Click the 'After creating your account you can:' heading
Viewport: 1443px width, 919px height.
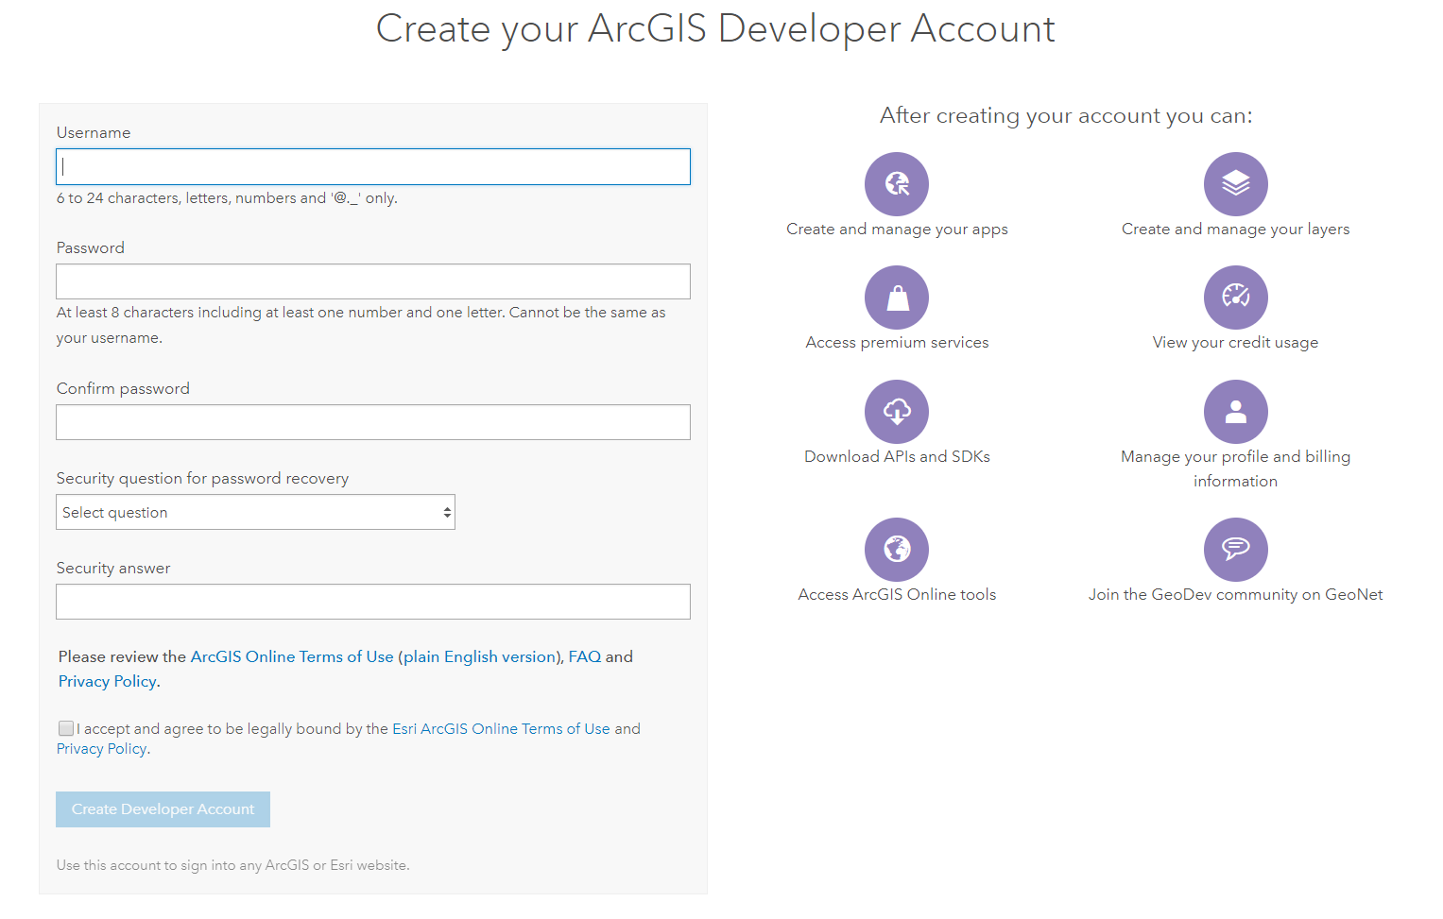[1066, 115]
